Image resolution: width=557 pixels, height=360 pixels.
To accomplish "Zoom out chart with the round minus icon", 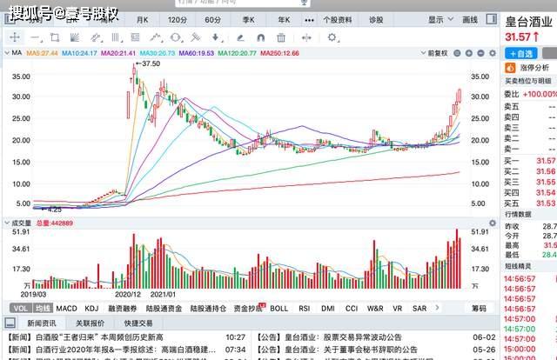I will (x=480, y=53).
